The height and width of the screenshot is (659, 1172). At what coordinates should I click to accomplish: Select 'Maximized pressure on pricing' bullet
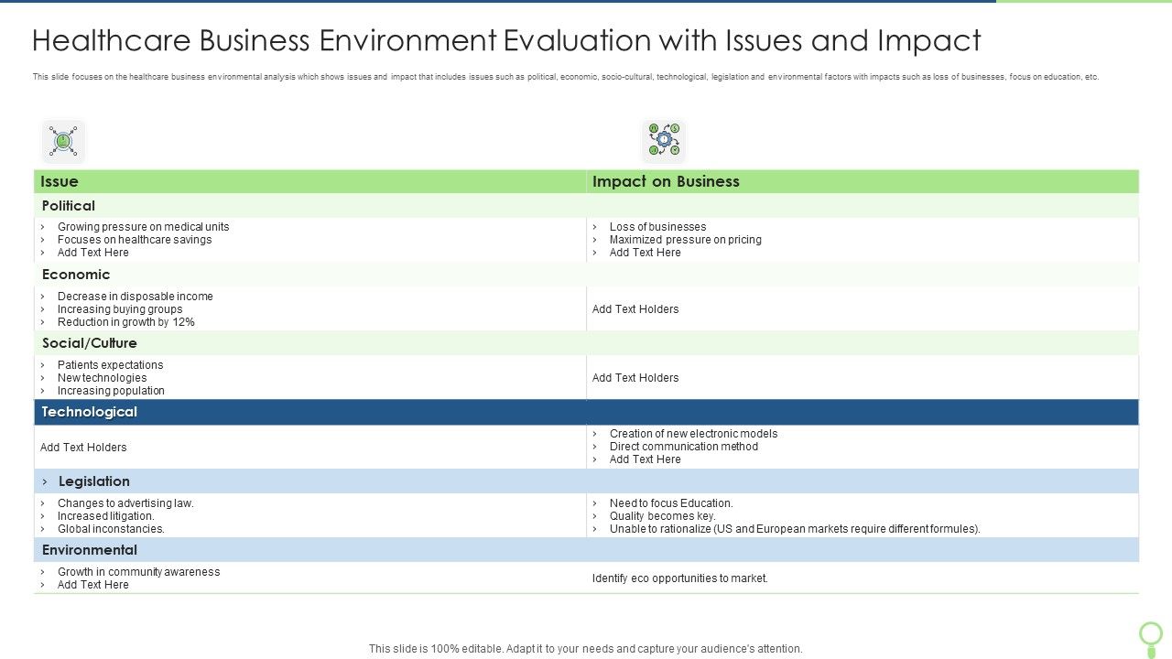685,240
